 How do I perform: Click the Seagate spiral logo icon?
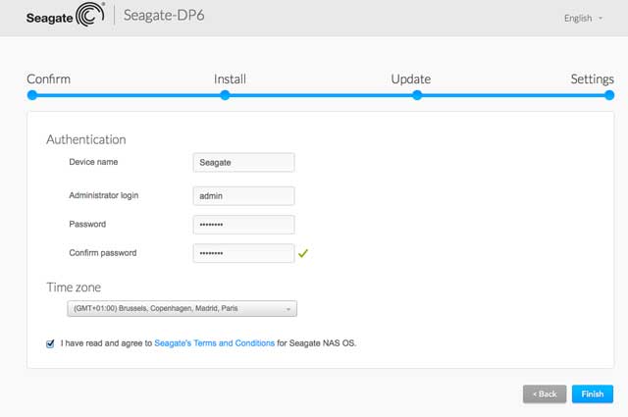click(x=90, y=15)
